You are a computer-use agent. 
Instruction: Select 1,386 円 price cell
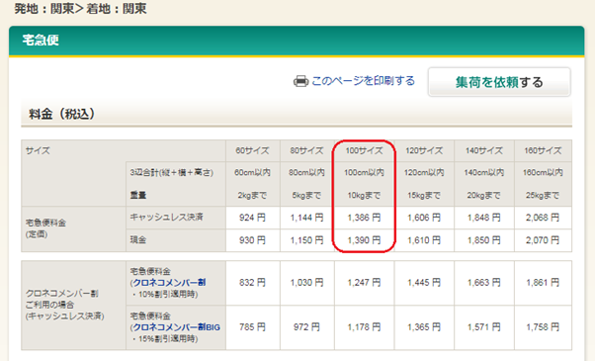pos(364,218)
